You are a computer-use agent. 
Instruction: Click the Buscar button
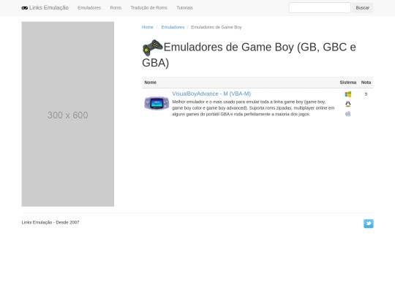(x=363, y=8)
